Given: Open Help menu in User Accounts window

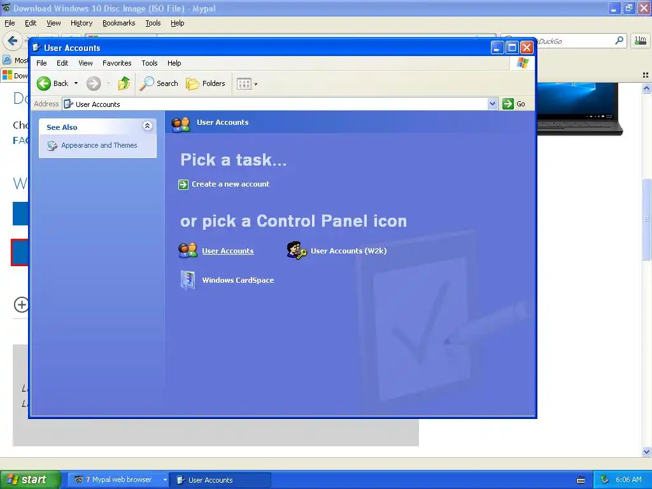Looking at the screenshot, I should click(x=174, y=63).
